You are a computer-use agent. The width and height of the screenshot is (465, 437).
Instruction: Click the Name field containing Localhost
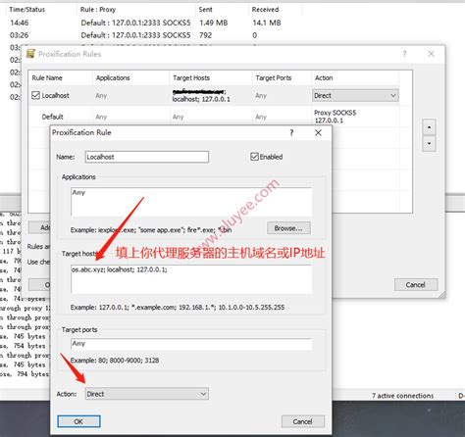[x=147, y=157]
